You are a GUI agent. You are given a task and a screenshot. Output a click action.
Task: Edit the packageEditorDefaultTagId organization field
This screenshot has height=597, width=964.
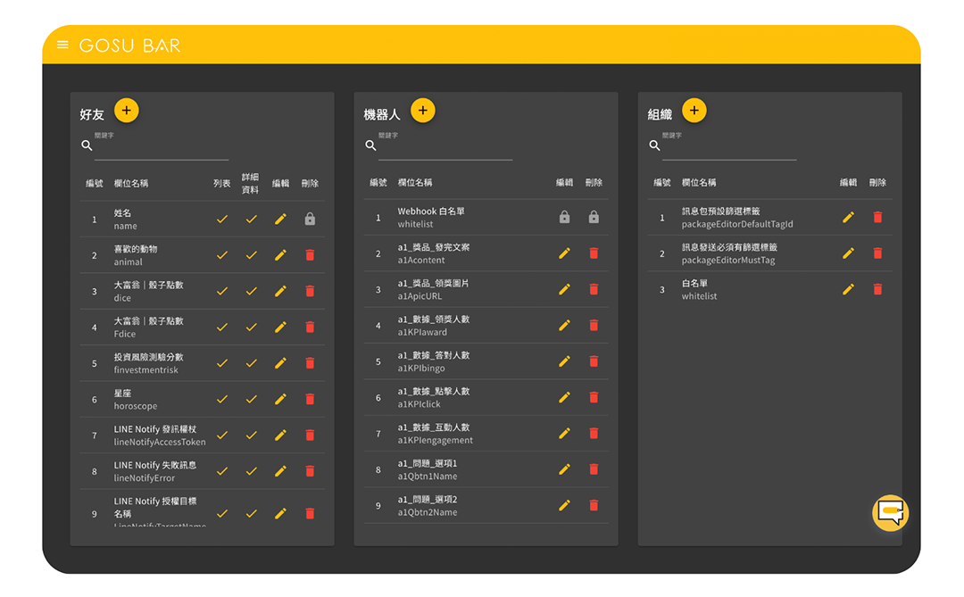[849, 217]
